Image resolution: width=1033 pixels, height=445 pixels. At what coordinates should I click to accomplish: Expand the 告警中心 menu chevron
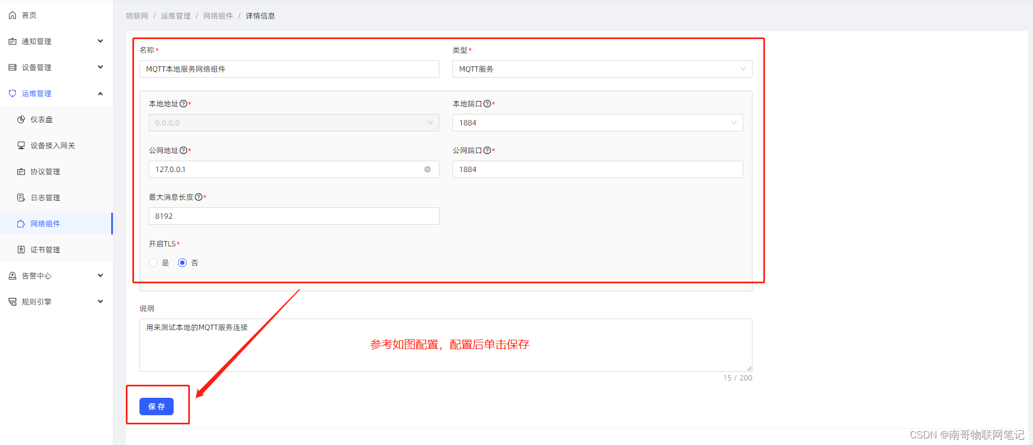(100, 276)
